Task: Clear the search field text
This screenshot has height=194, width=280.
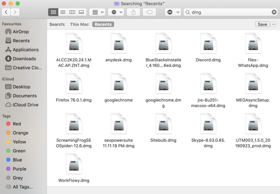Action: pyautogui.click(x=274, y=12)
